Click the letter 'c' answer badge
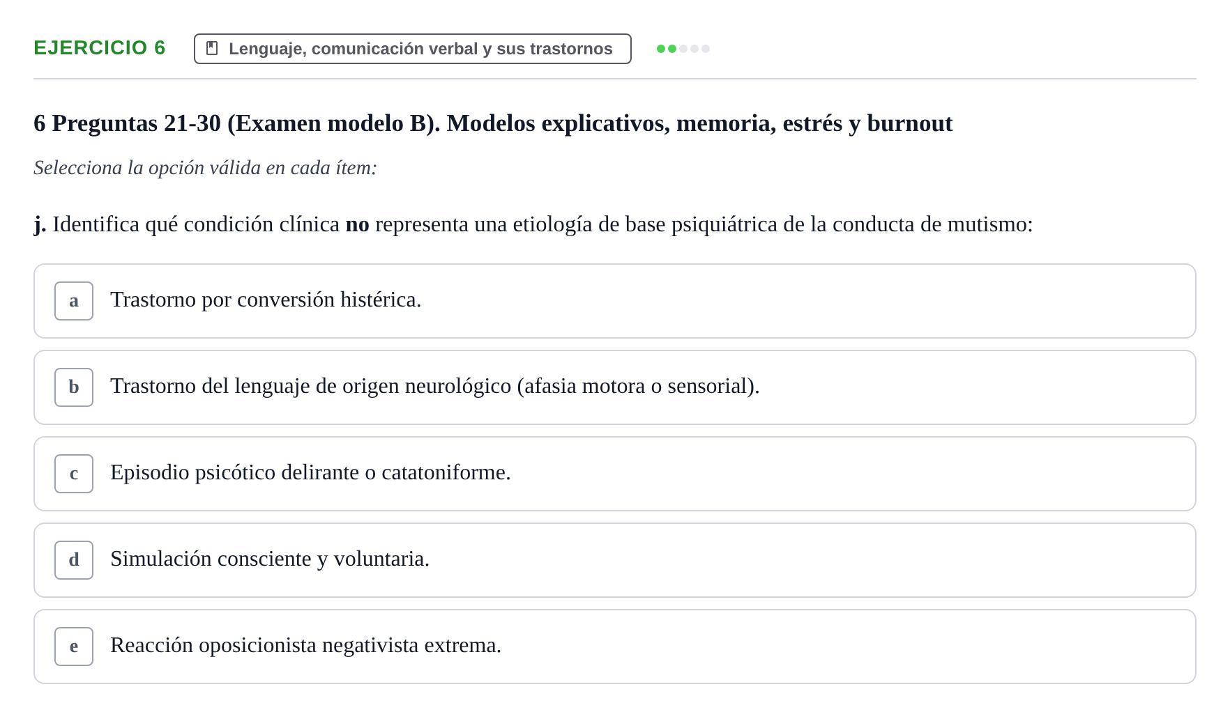Image resolution: width=1230 pixels, height=719 pixels. point(74,474)
